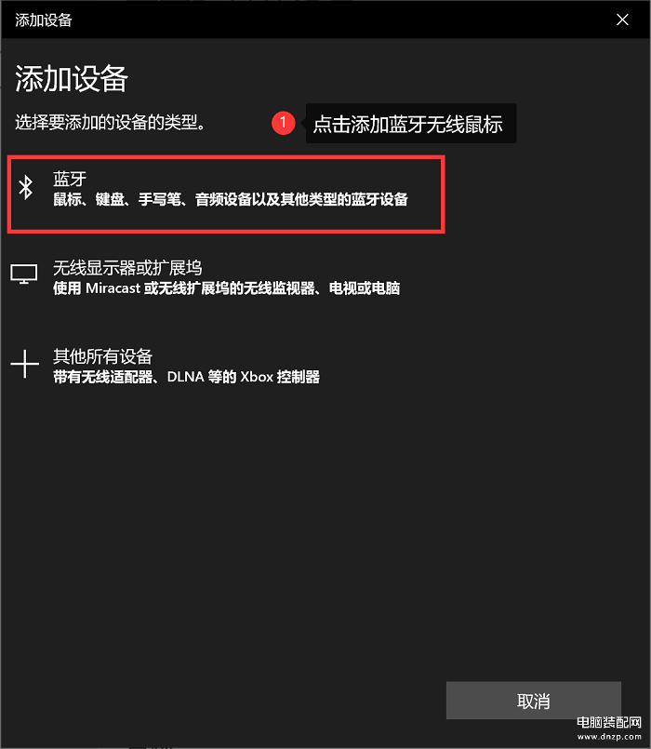
Task: Click the 添加设备 title bar text
Action: tap(44, 20)
